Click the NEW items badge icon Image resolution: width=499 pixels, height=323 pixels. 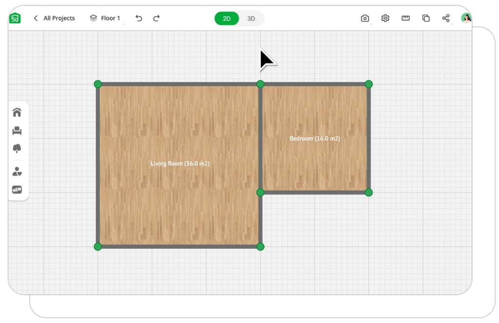17,190
